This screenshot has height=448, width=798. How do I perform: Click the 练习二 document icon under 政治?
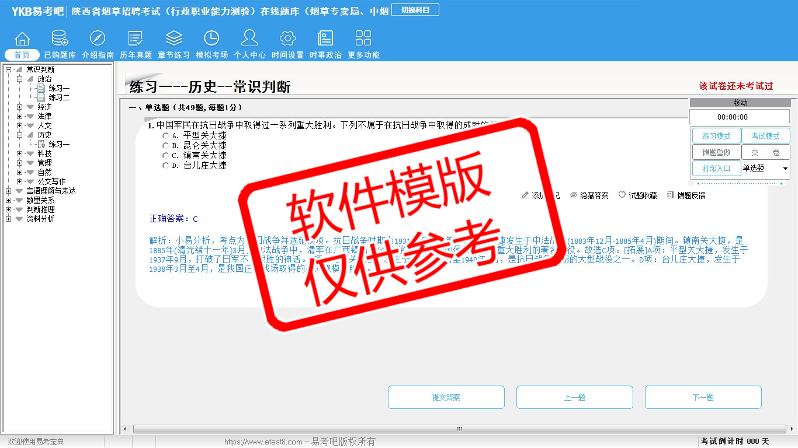pos(41,97)
